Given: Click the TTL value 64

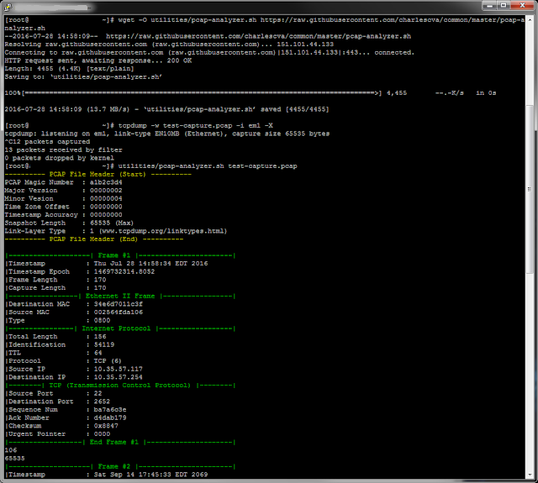Looking at the screenshot, I should point(98,353).
